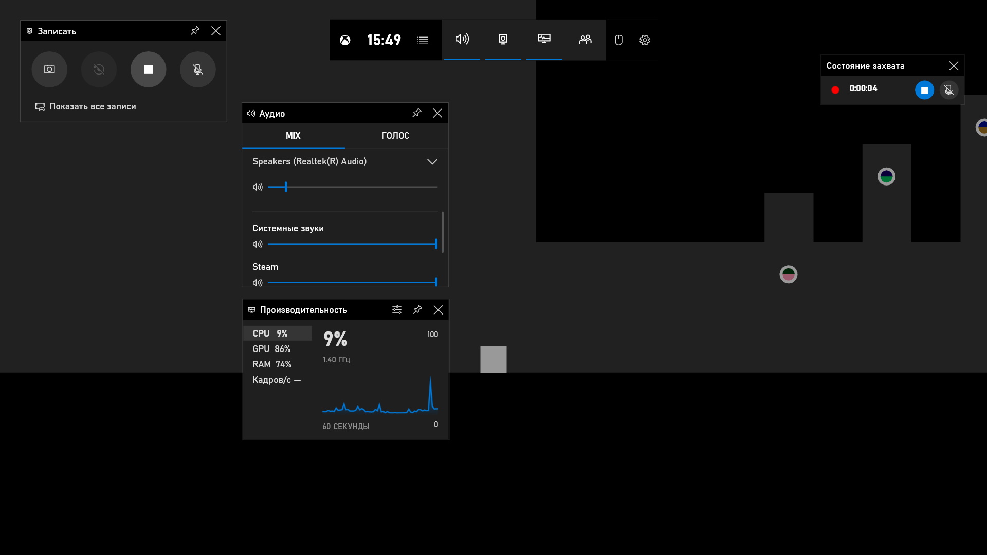This screenshot has height=555, width=987.
Task: Close the Состояние захвата widget
Action: click(x=954, y=66)
